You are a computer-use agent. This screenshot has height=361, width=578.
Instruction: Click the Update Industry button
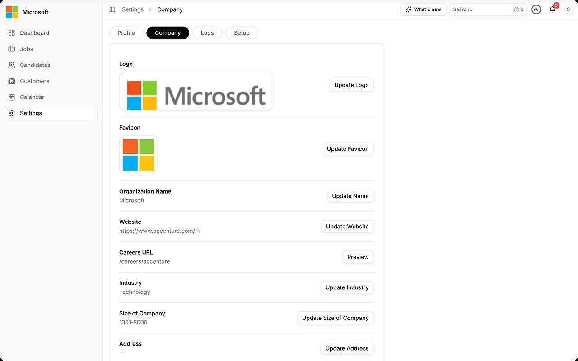click(x=347, y=287)
